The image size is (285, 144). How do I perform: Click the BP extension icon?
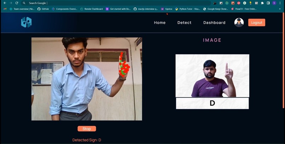256,3
